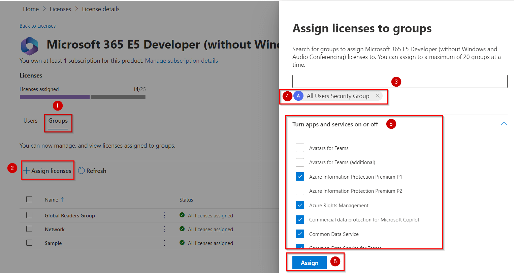Open Manage subscription details link
Image resolution: width=514 pixels, height=273 pixels.
coord(181,60)
